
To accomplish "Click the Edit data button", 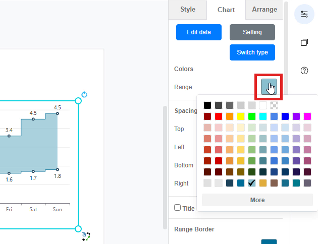I will point(199,32).
